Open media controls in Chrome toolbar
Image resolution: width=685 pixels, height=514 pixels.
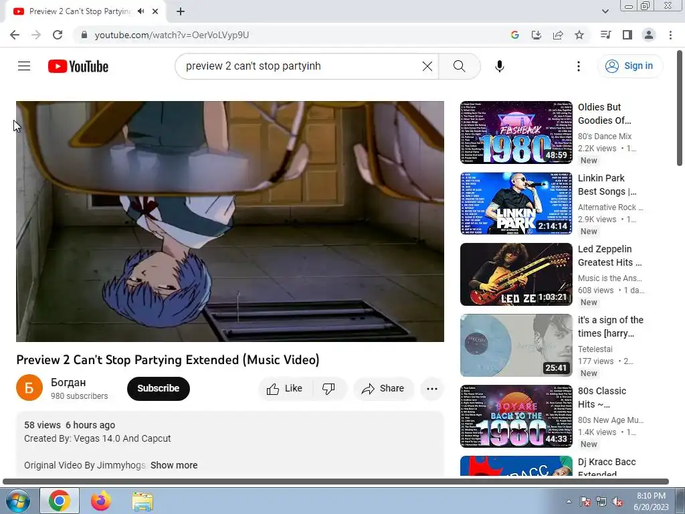point(606,35)
